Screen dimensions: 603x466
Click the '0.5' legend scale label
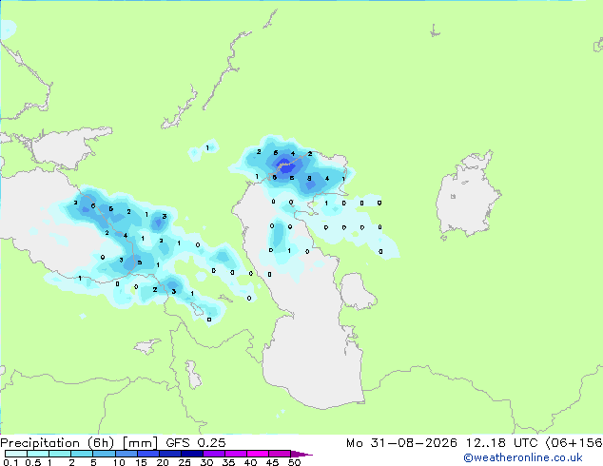(x=33, y=462)
